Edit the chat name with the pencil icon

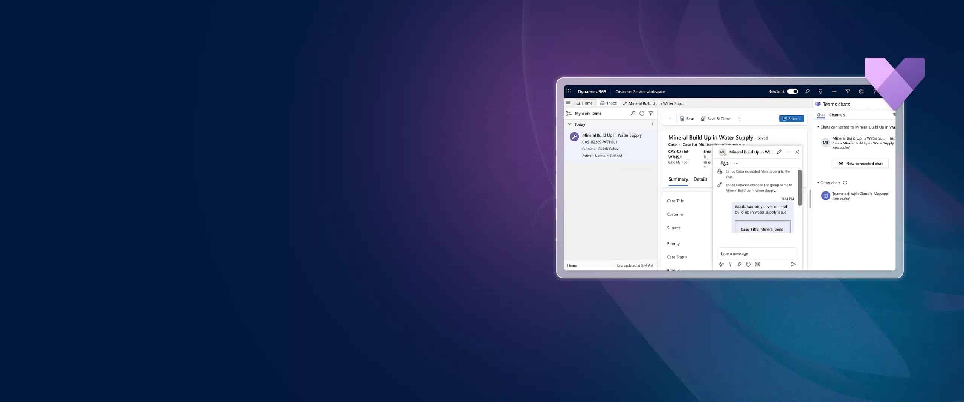coord(779,152)
